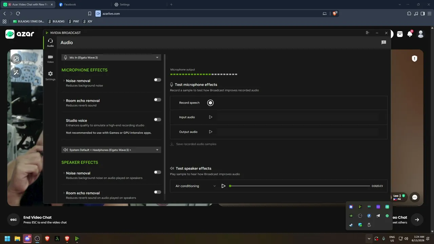Click the camera permission icon in address bar
Viewport: 434px width, 244px height.
(x=98, y=14)
